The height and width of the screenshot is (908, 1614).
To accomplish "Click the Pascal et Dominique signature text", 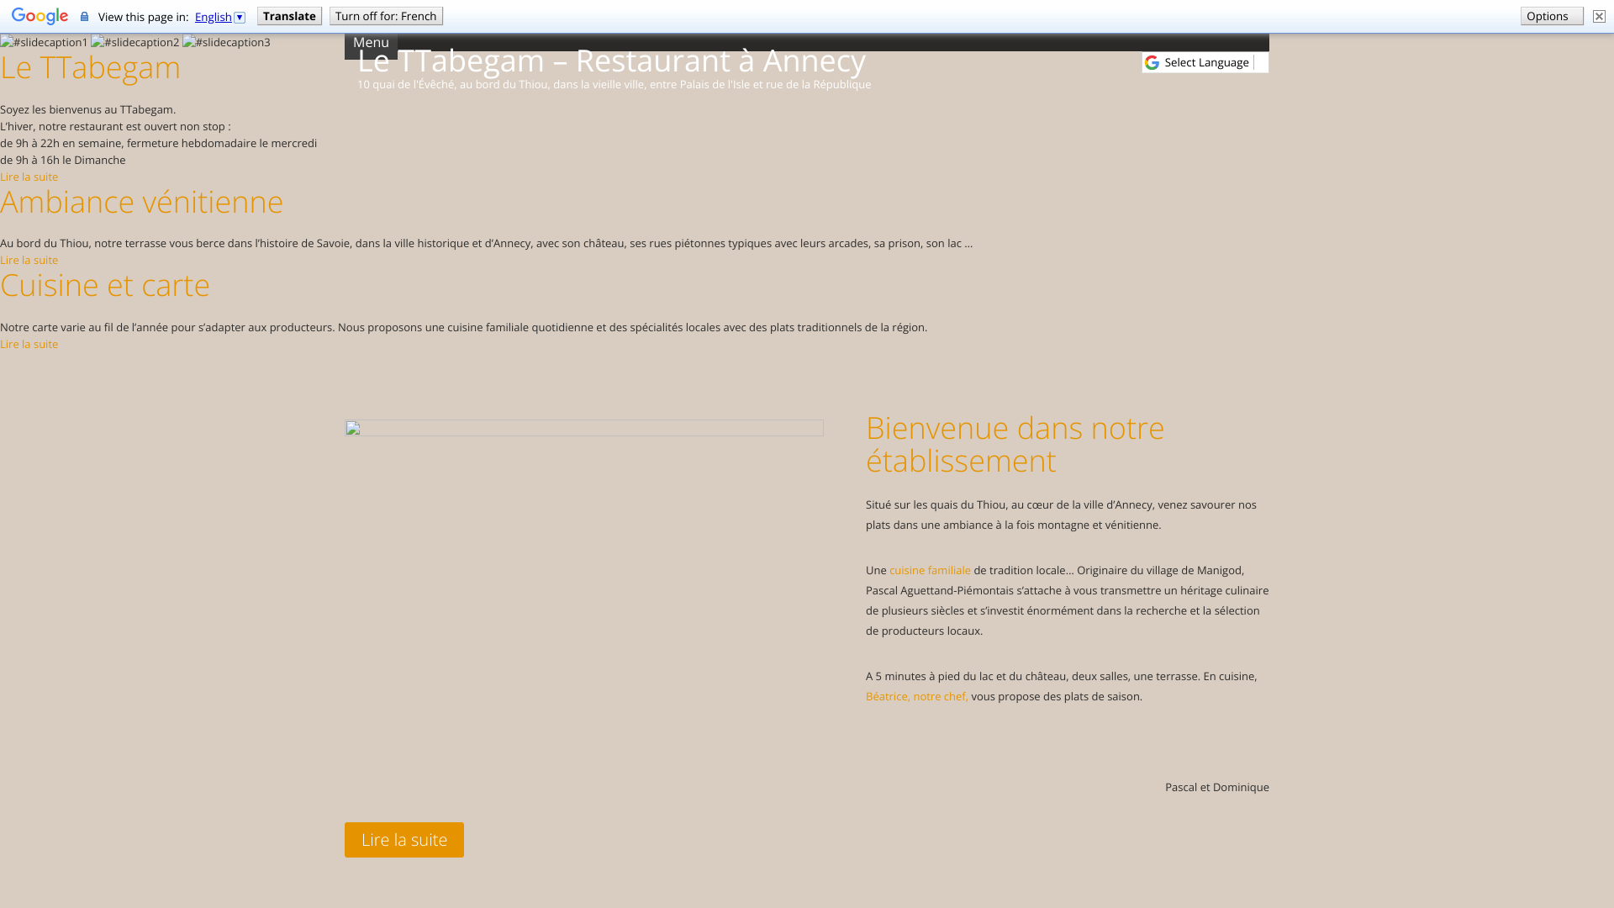I will pyautogui.click(x=1217, y=787).
